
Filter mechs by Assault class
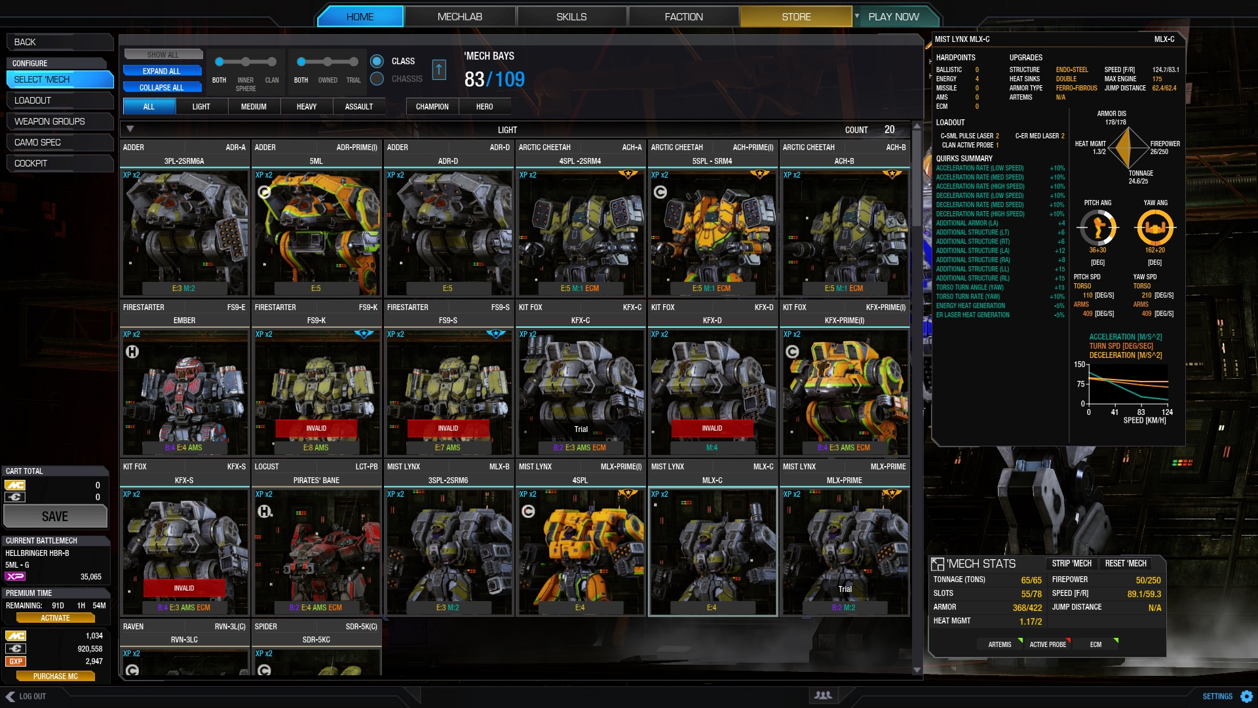pyautogui.click(x=359, y=106)
